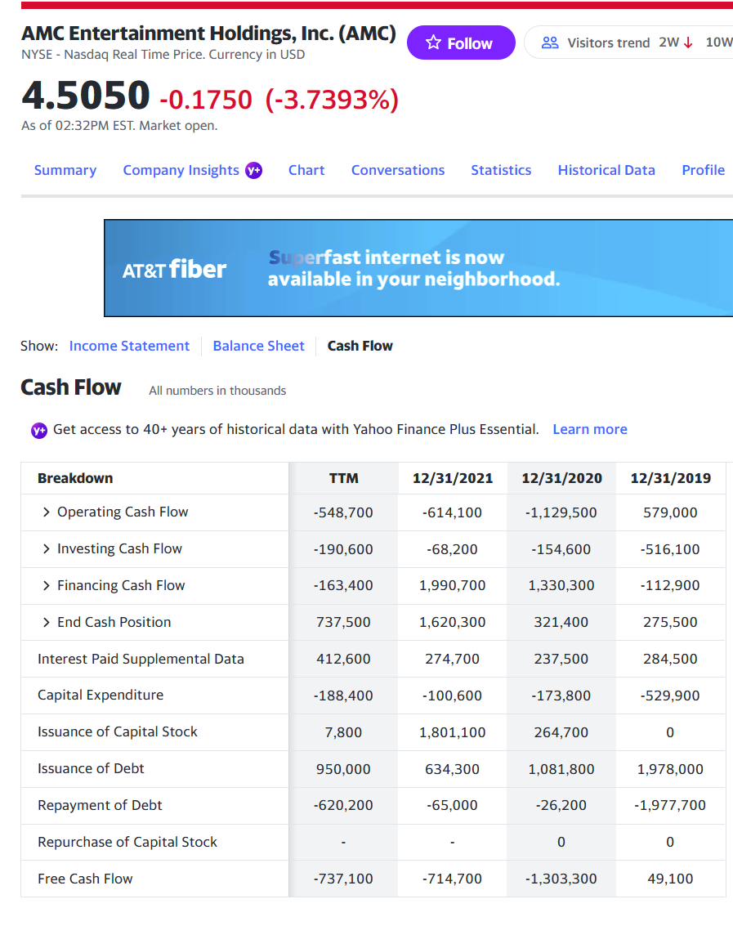Screen dimensions: 733x926
Task: Click the 2021 Financing Cash Flow value 1,990,700
Action: [x=453, y=585]
